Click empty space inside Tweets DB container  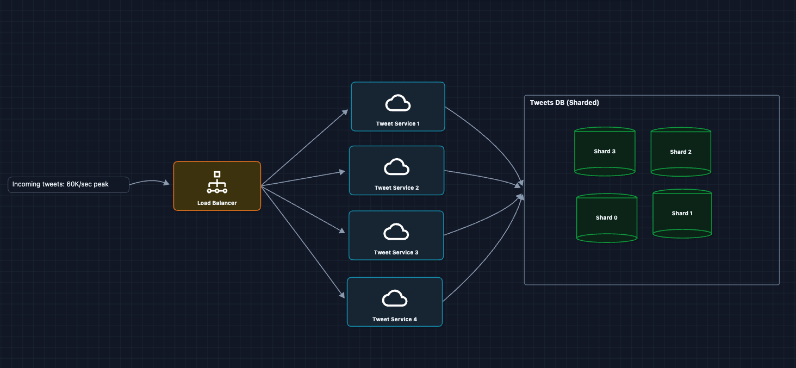pos(652,261)
